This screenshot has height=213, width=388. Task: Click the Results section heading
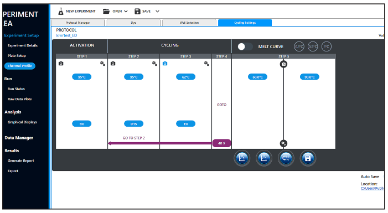coord(12,150)
